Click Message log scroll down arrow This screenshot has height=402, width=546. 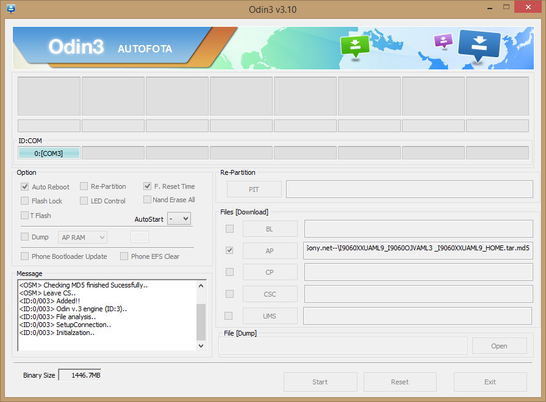tap(201, 346)
